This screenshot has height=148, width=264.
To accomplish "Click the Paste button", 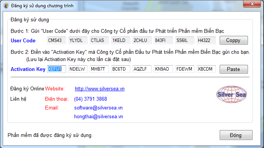I will pyautogui.click(x=233, y=69).
